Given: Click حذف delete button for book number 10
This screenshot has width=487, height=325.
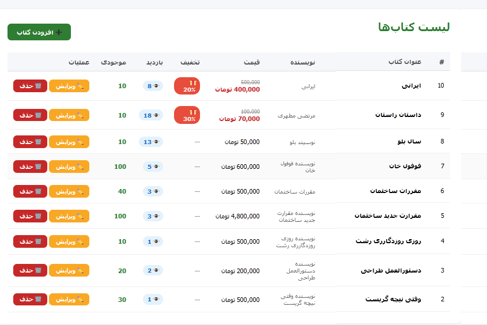Looking at the screenshot, I should [x=30, y=86].
